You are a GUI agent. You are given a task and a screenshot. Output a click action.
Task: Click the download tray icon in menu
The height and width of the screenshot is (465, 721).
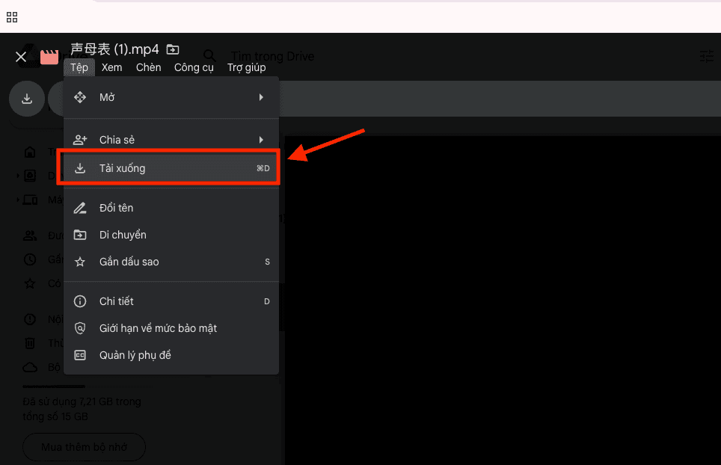tap(80, 168)
